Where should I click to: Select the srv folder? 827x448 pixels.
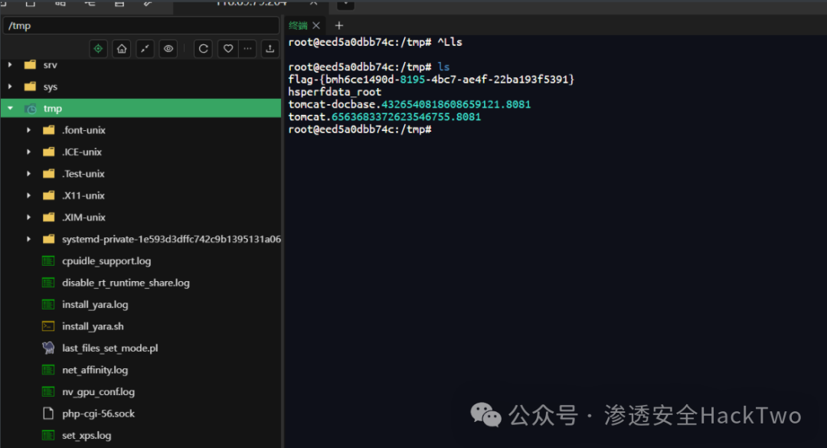[50, 65]
